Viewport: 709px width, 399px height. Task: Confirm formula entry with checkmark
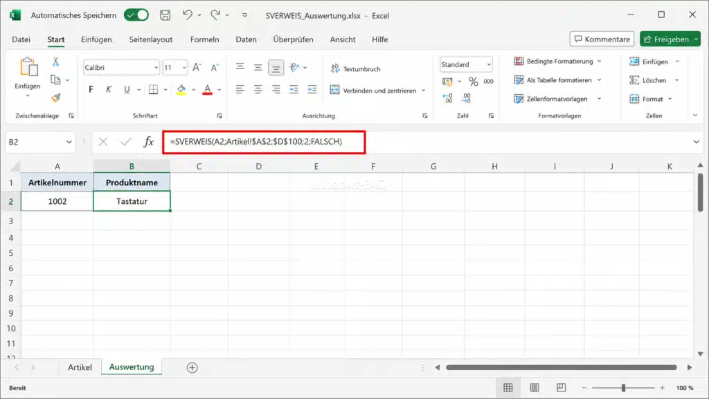126,142
